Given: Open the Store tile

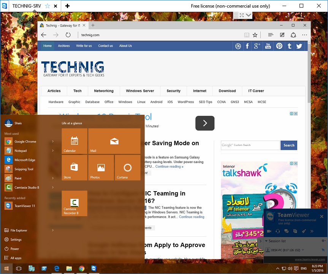Looking at the screenshot, I should (74, 168).
